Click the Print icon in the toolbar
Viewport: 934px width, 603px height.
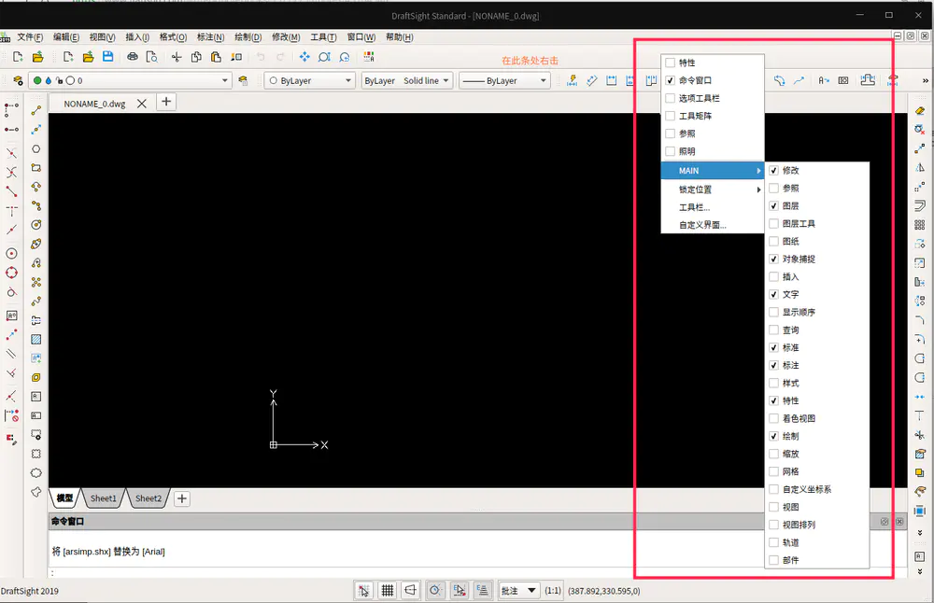[x=133, y=57]
